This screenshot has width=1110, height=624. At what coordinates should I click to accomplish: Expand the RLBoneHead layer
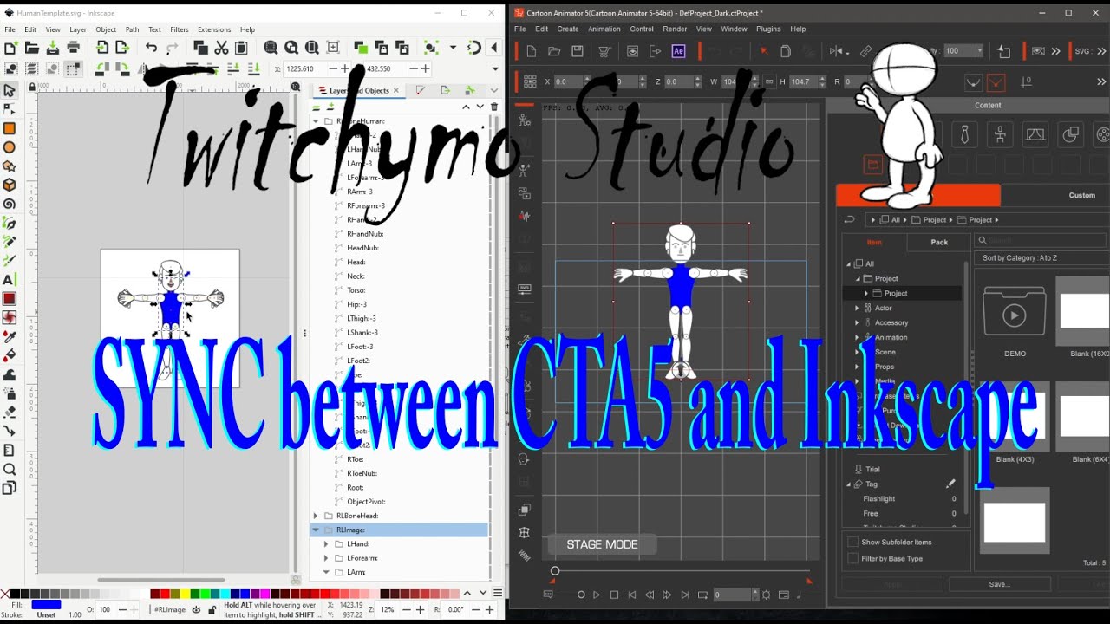point(317,516)
